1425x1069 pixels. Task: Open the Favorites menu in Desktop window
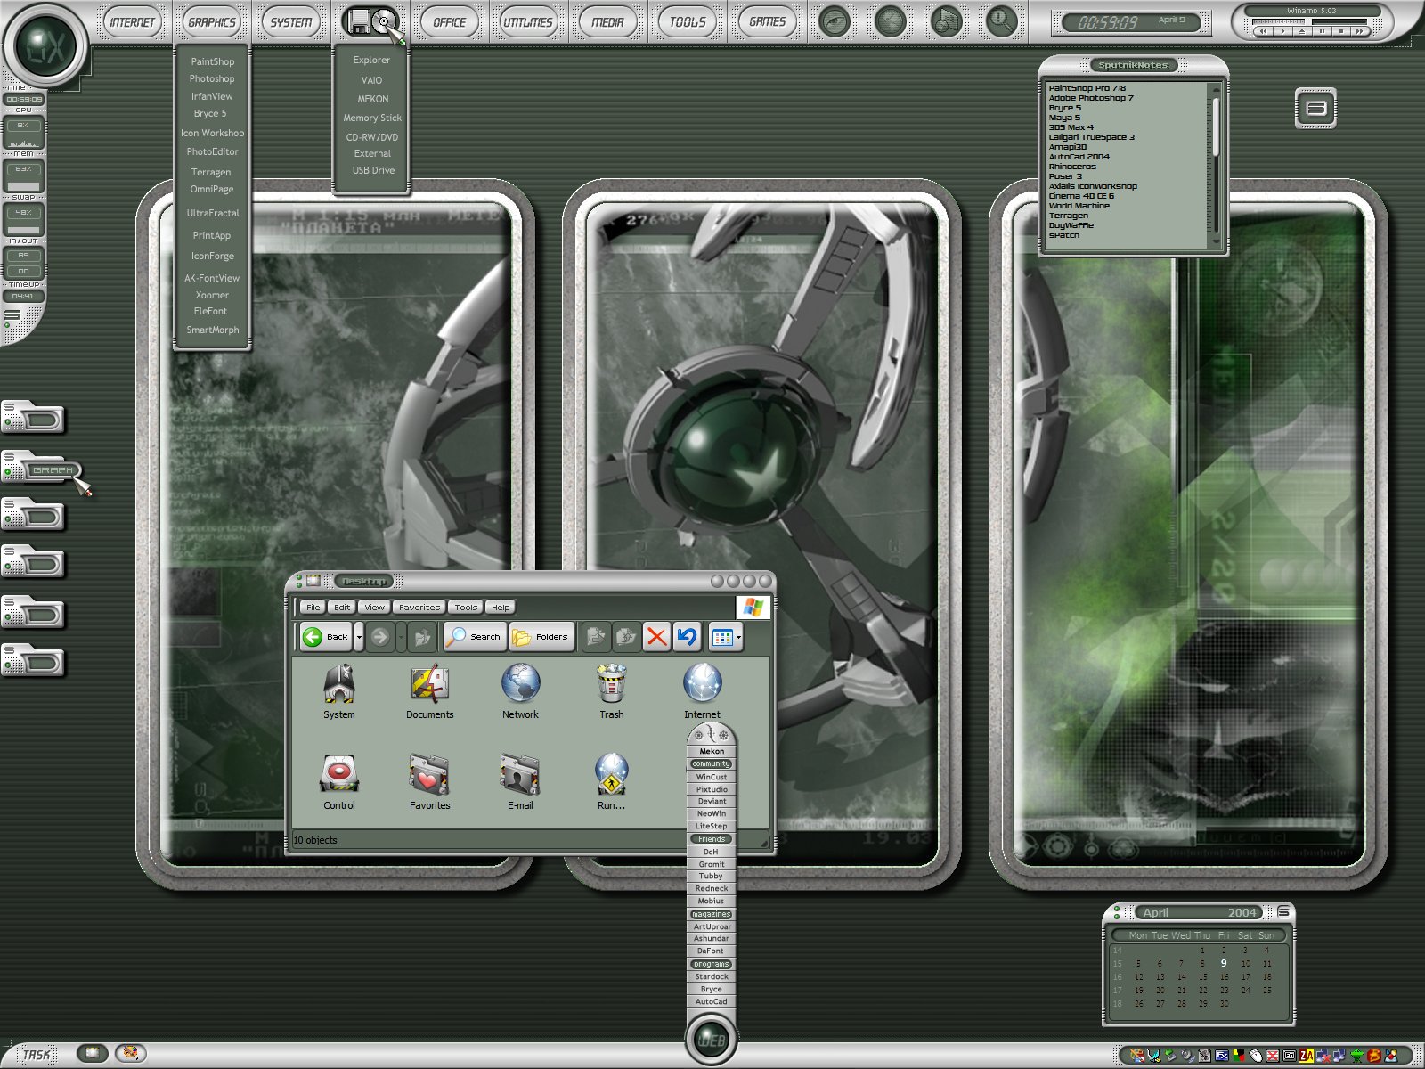pyautogui.click(x=419, y=607)
